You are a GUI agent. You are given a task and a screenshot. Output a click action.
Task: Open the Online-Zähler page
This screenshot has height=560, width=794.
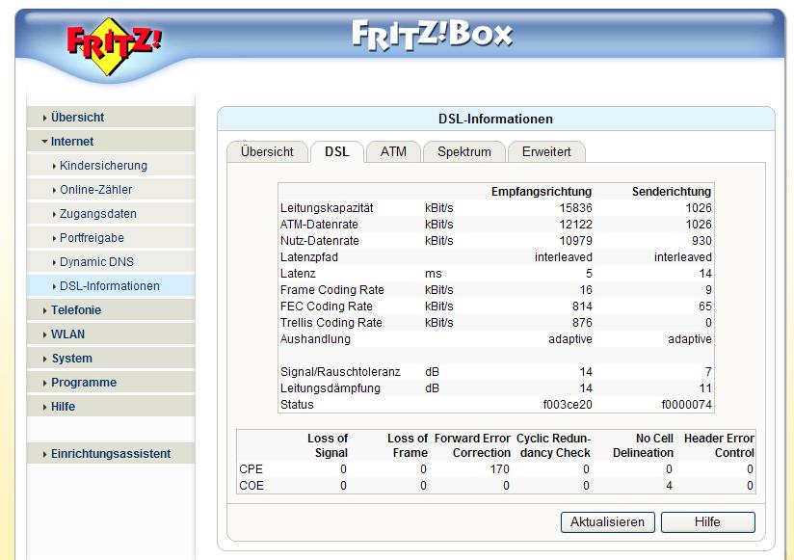(x=95, y=190)
